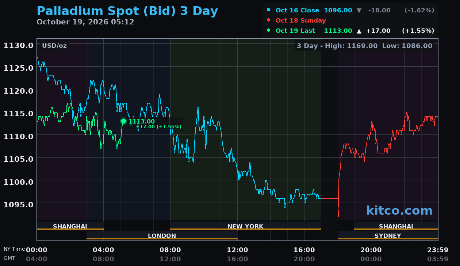Click the white NY Time '08:00' tick label
Screen dimensions: 460x266
170,250
